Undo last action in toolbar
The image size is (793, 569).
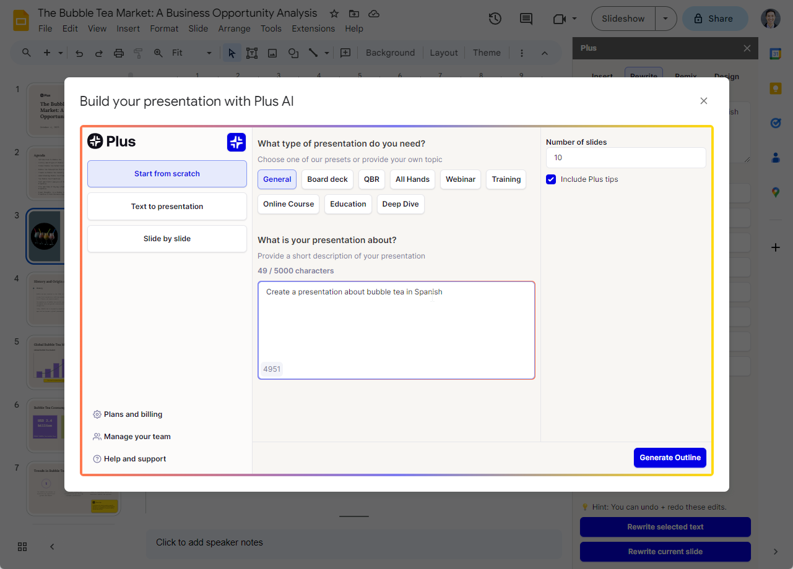(x=79, y=53)
